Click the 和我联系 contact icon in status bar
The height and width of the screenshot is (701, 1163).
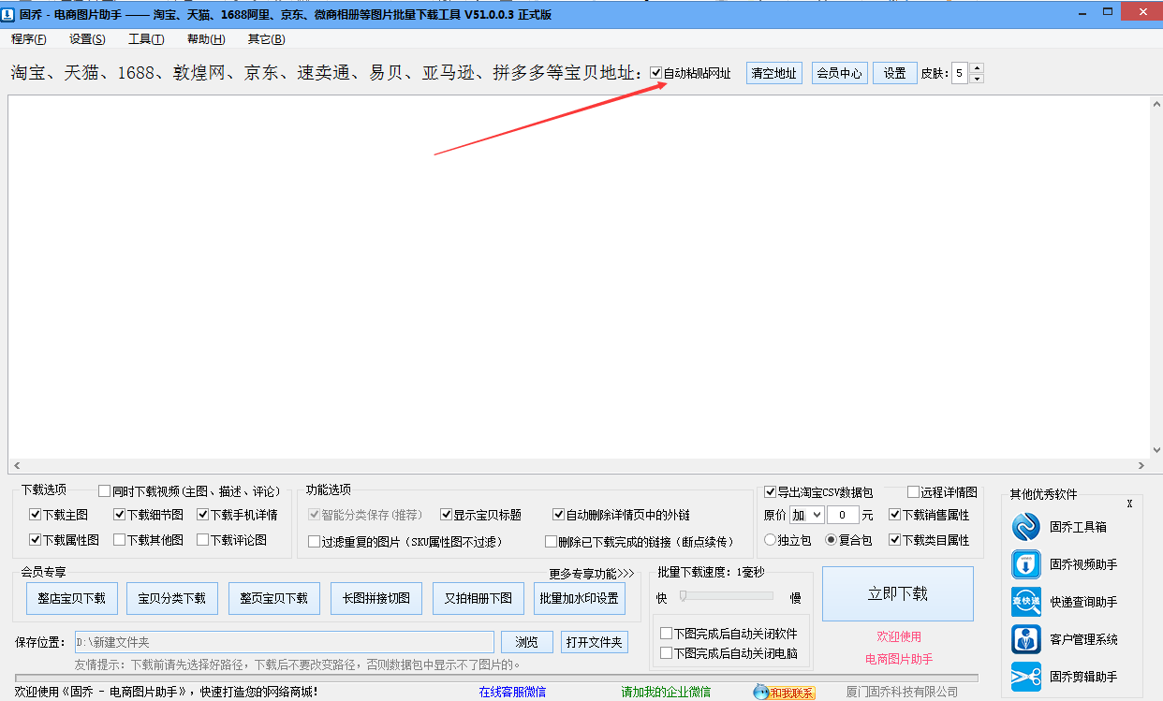click(760, 693)
